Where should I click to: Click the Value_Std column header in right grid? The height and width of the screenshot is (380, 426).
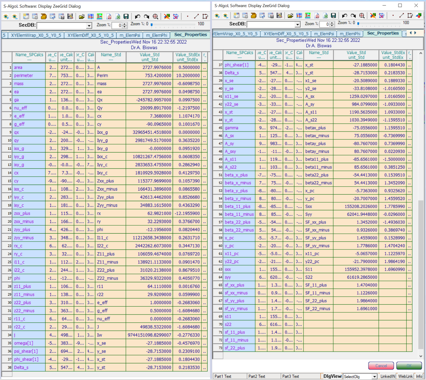tap(356, 55)
